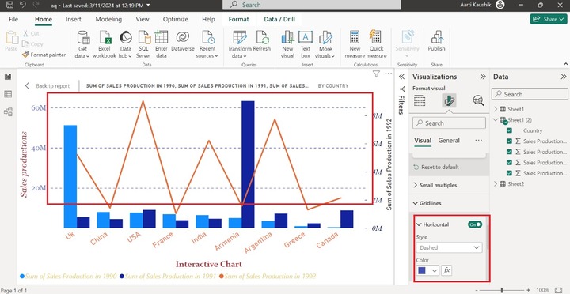Publish the report
570x294 pixels.
click(x=436, y=40)
